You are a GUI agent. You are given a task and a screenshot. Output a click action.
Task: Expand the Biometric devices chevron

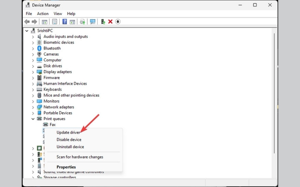coord(33,43)
